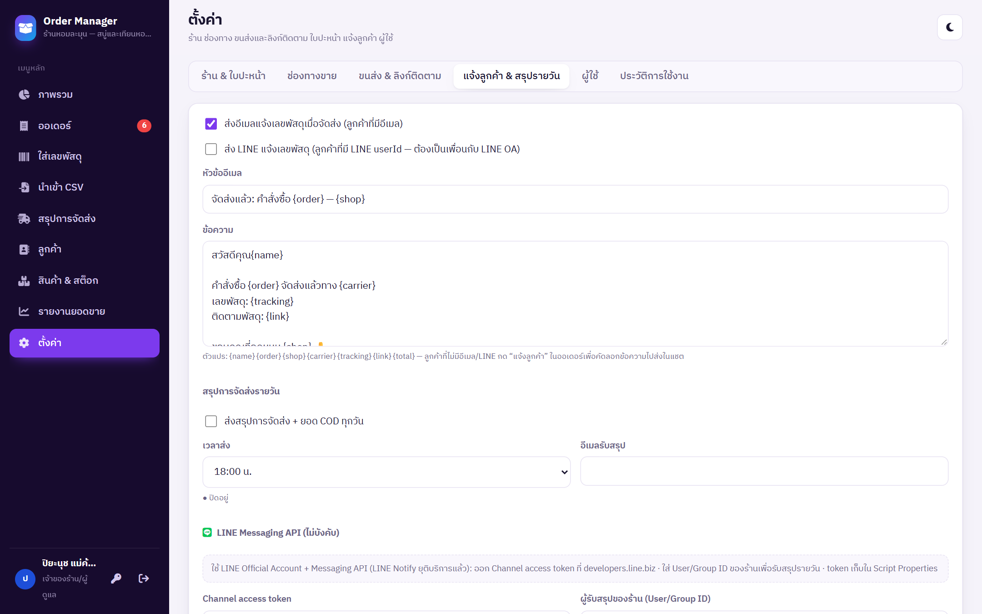Go to ออเดอร์ menu with badge 6
This screenshot has width=982, height=614.
(85, 126)
